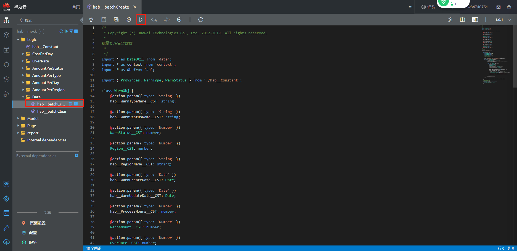The height and width of the screenshot is (251, 517).
Task: Expand the report folder
Action: pos(18,133)
